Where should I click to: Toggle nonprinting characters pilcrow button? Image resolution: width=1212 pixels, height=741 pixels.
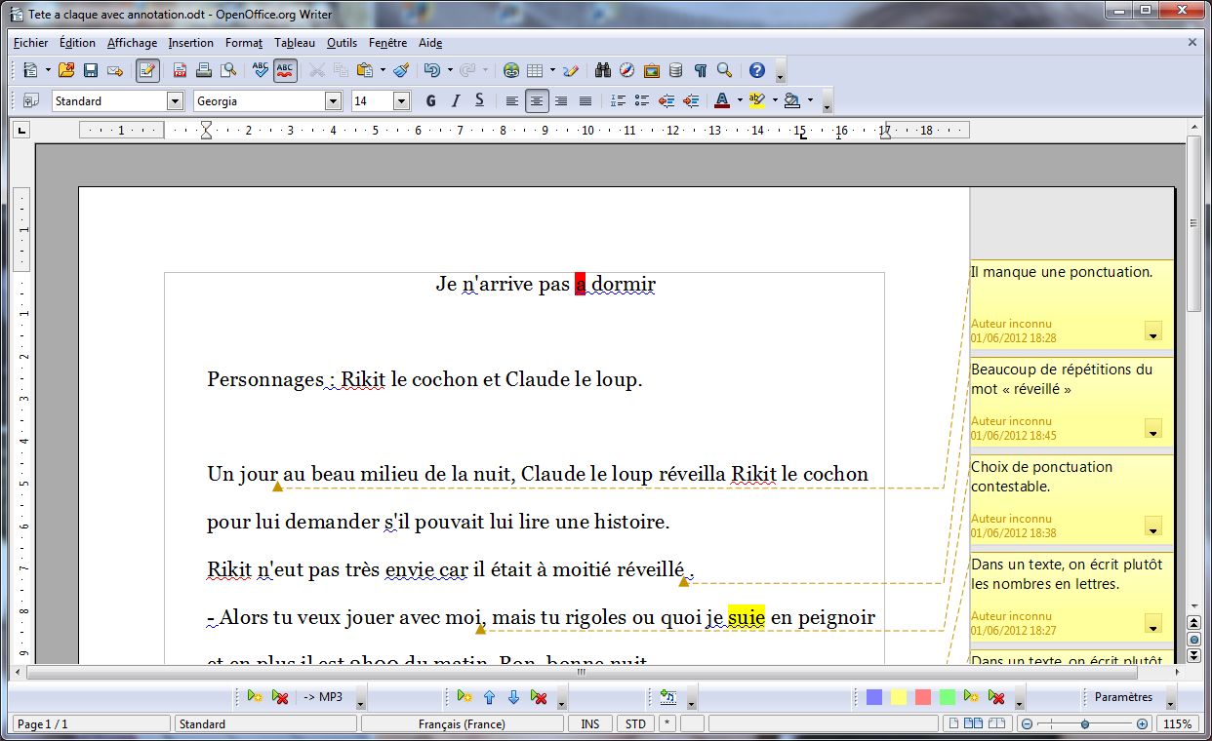(x=700, y=70)
